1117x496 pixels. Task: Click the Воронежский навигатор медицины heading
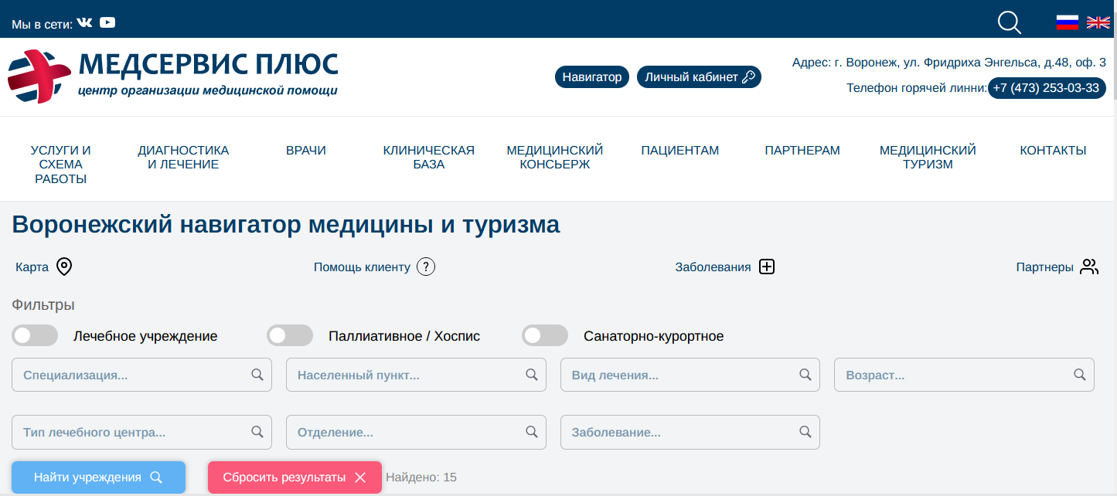[x=286, y=226]
